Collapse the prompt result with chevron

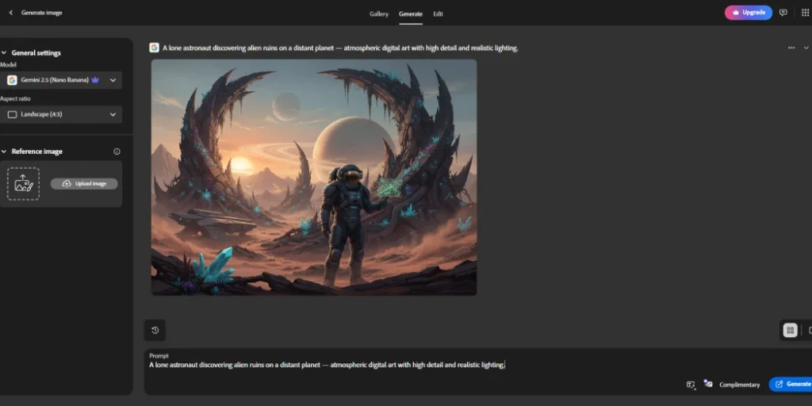point(806,48)
